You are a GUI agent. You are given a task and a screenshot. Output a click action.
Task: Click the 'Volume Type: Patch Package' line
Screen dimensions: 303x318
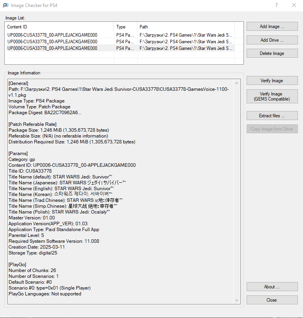(x=39, y=107)
